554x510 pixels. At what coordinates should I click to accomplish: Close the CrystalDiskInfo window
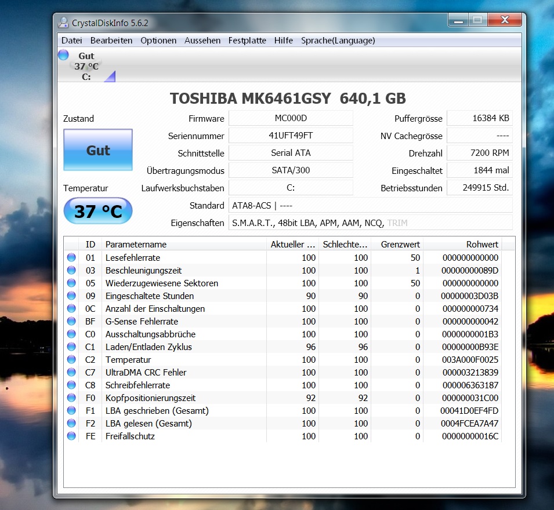[x=505, y=20]
